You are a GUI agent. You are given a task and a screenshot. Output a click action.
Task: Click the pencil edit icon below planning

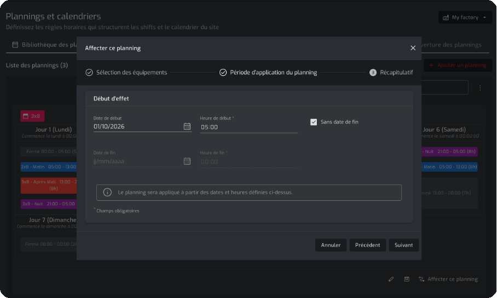click(391, 279)
